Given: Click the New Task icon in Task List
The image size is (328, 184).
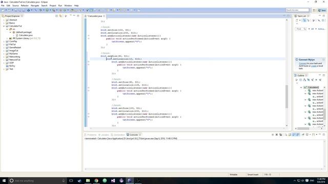Looking at the screenshot, I should point(297,20).
